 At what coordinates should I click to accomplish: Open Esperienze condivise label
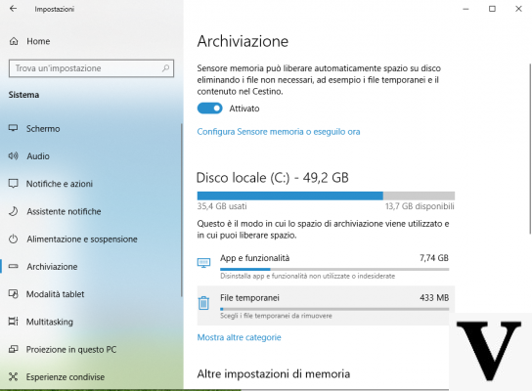(66, 377)
